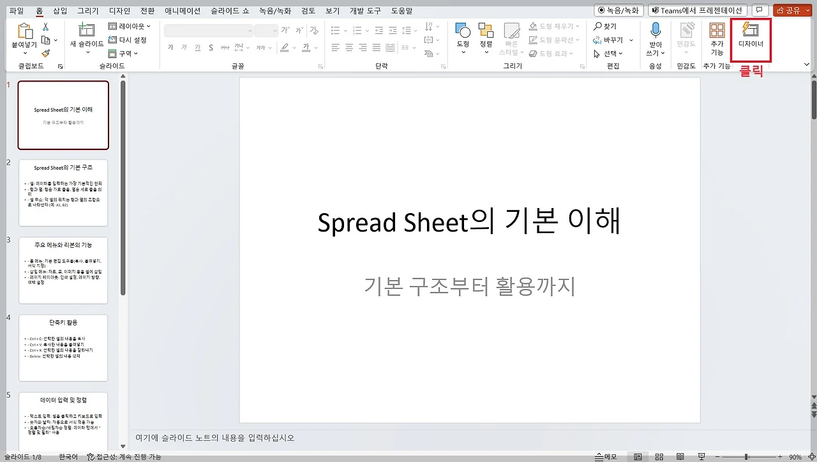817x462 pixels.
Task: Start dictation with 받아쓰기 microphone
Action: tap(655, 38)
